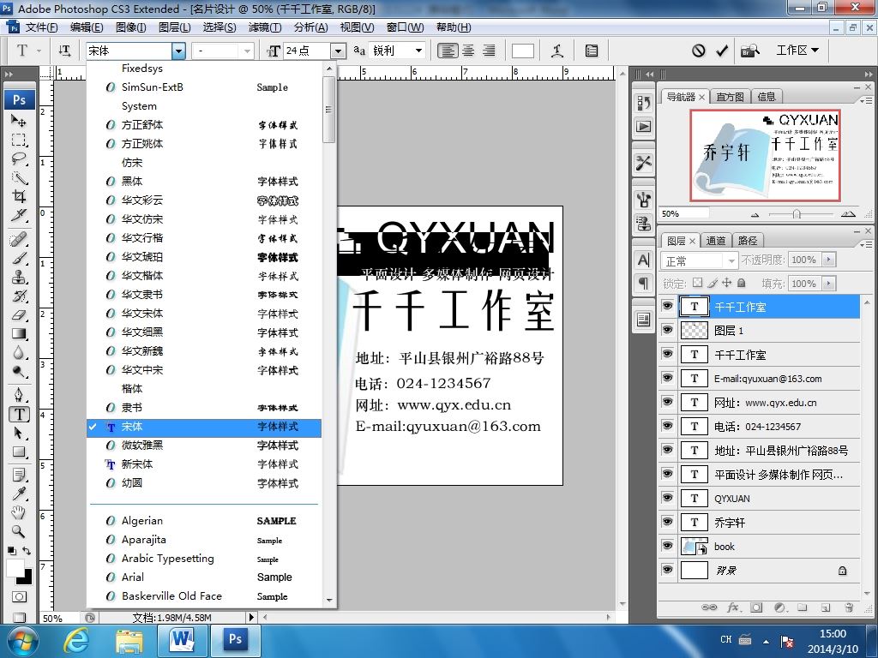Collapse the font family dropdown arrow
The width and height of the screenshot is (878, 658).
pyautogui.click(x=178, y=51)
